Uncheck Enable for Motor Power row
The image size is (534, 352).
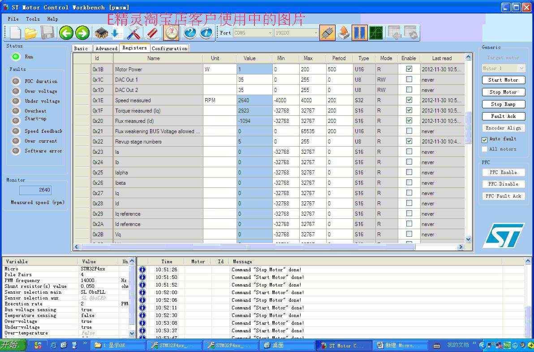pos(409,69)
